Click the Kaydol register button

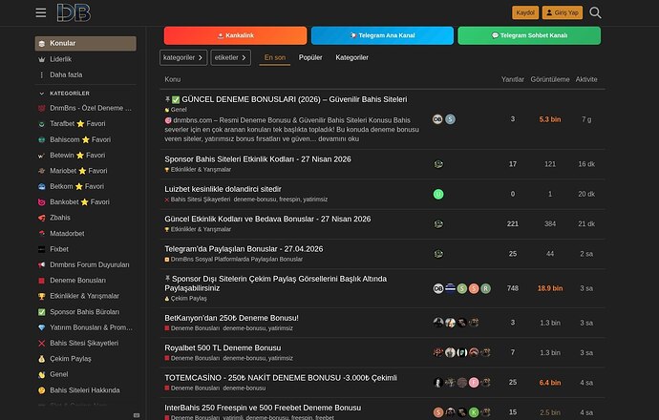pos(525,12)
